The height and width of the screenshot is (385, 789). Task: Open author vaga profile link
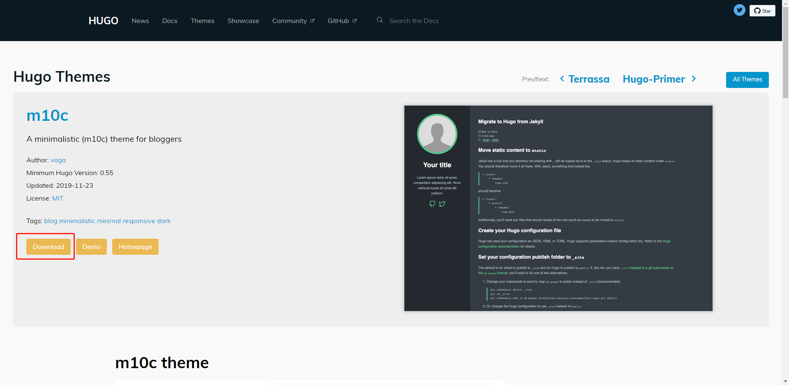[x=58, y=160]
